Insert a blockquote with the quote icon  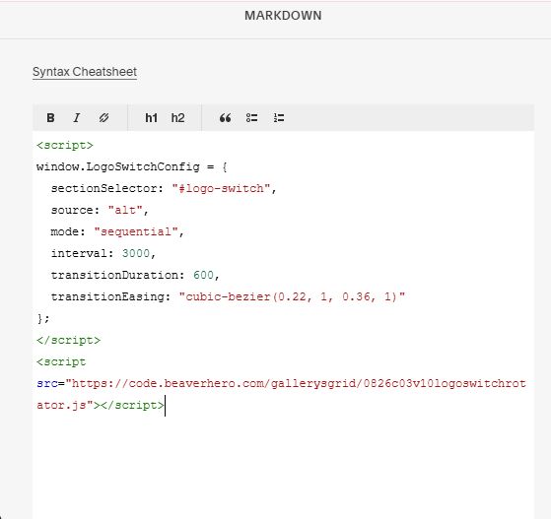[x=226, y=118]
